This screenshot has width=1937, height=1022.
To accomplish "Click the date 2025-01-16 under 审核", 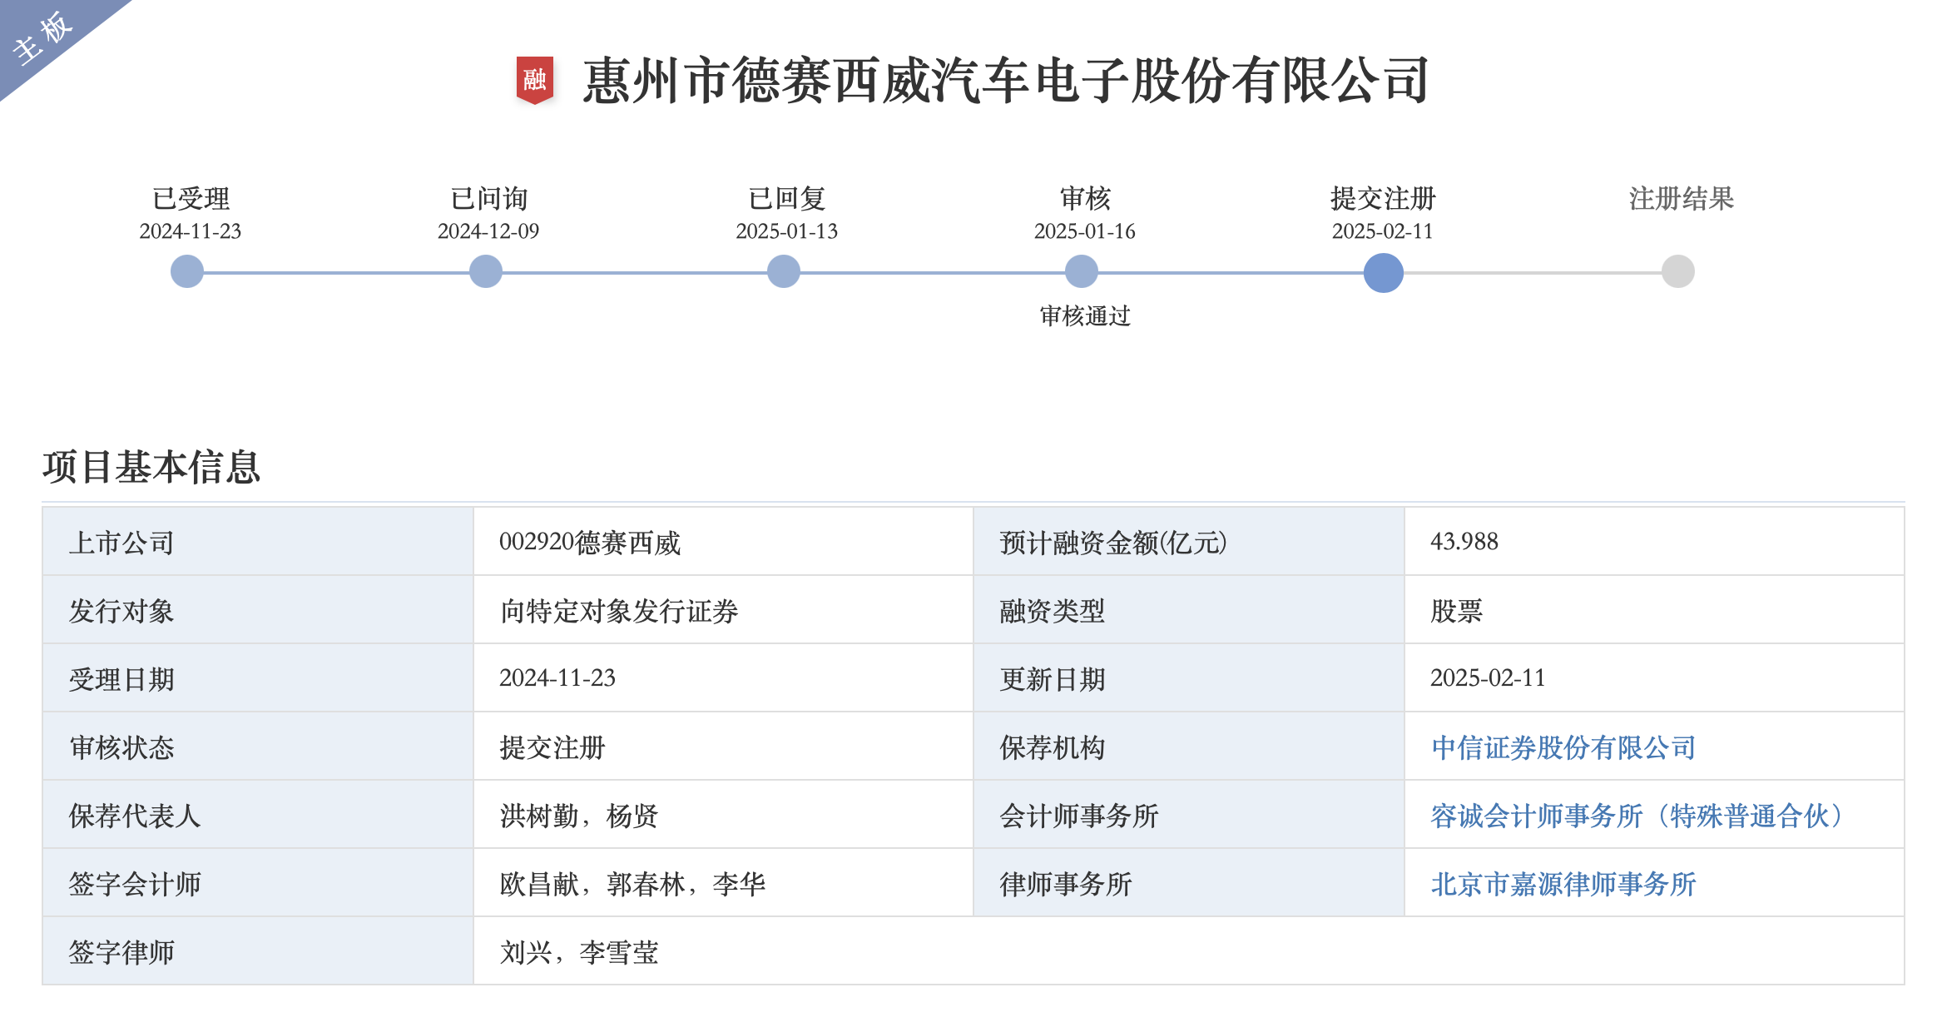I will pos(1085,231).
